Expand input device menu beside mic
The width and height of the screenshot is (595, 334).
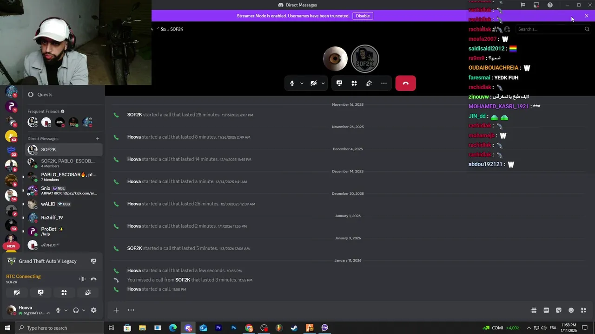[66, 310]
